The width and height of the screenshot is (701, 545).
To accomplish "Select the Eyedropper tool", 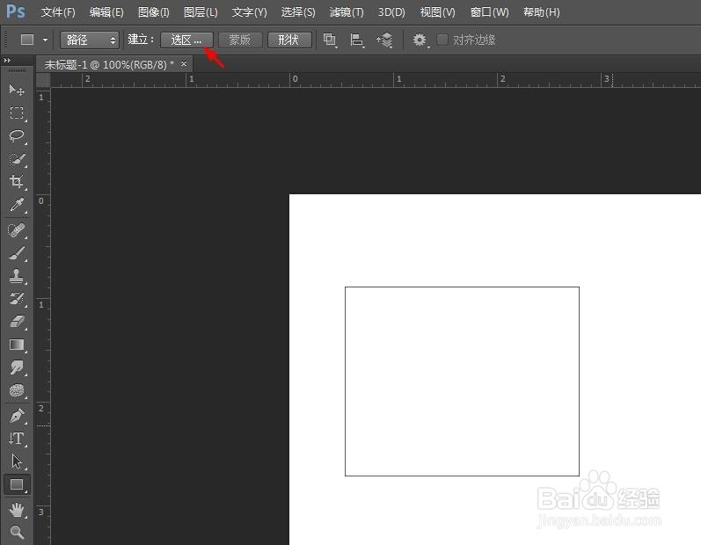I will [17, 205].
